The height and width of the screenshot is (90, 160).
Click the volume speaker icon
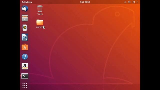[x=129, y=2]
